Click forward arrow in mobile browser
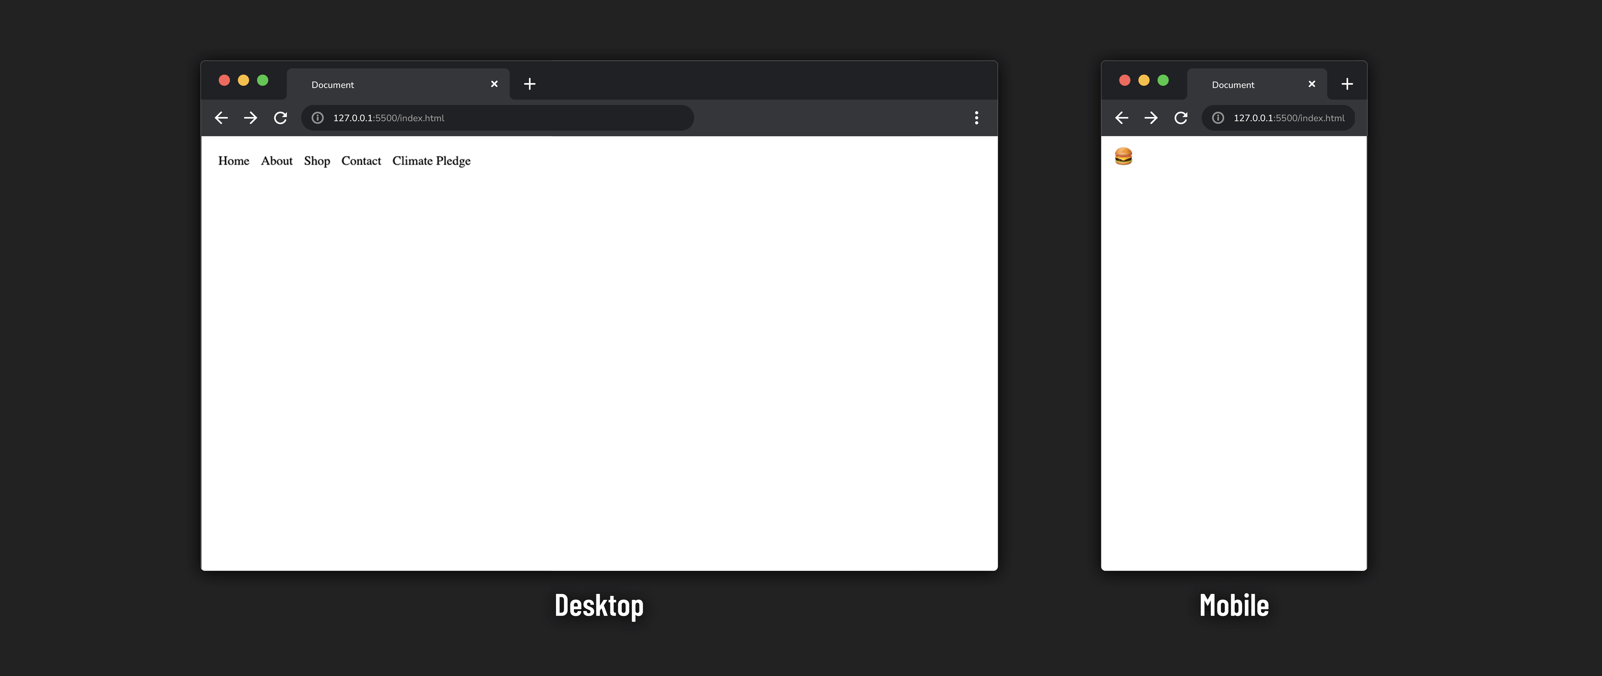The image size is (1602, 676). (x=1151, y=118)
